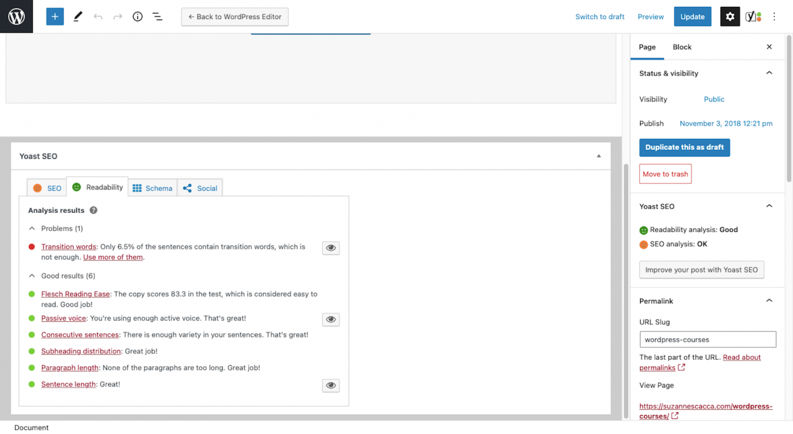Click the Settings gear icon
Image resolution: width=793 pixels, height=434 pixels.
coord(729,16)
